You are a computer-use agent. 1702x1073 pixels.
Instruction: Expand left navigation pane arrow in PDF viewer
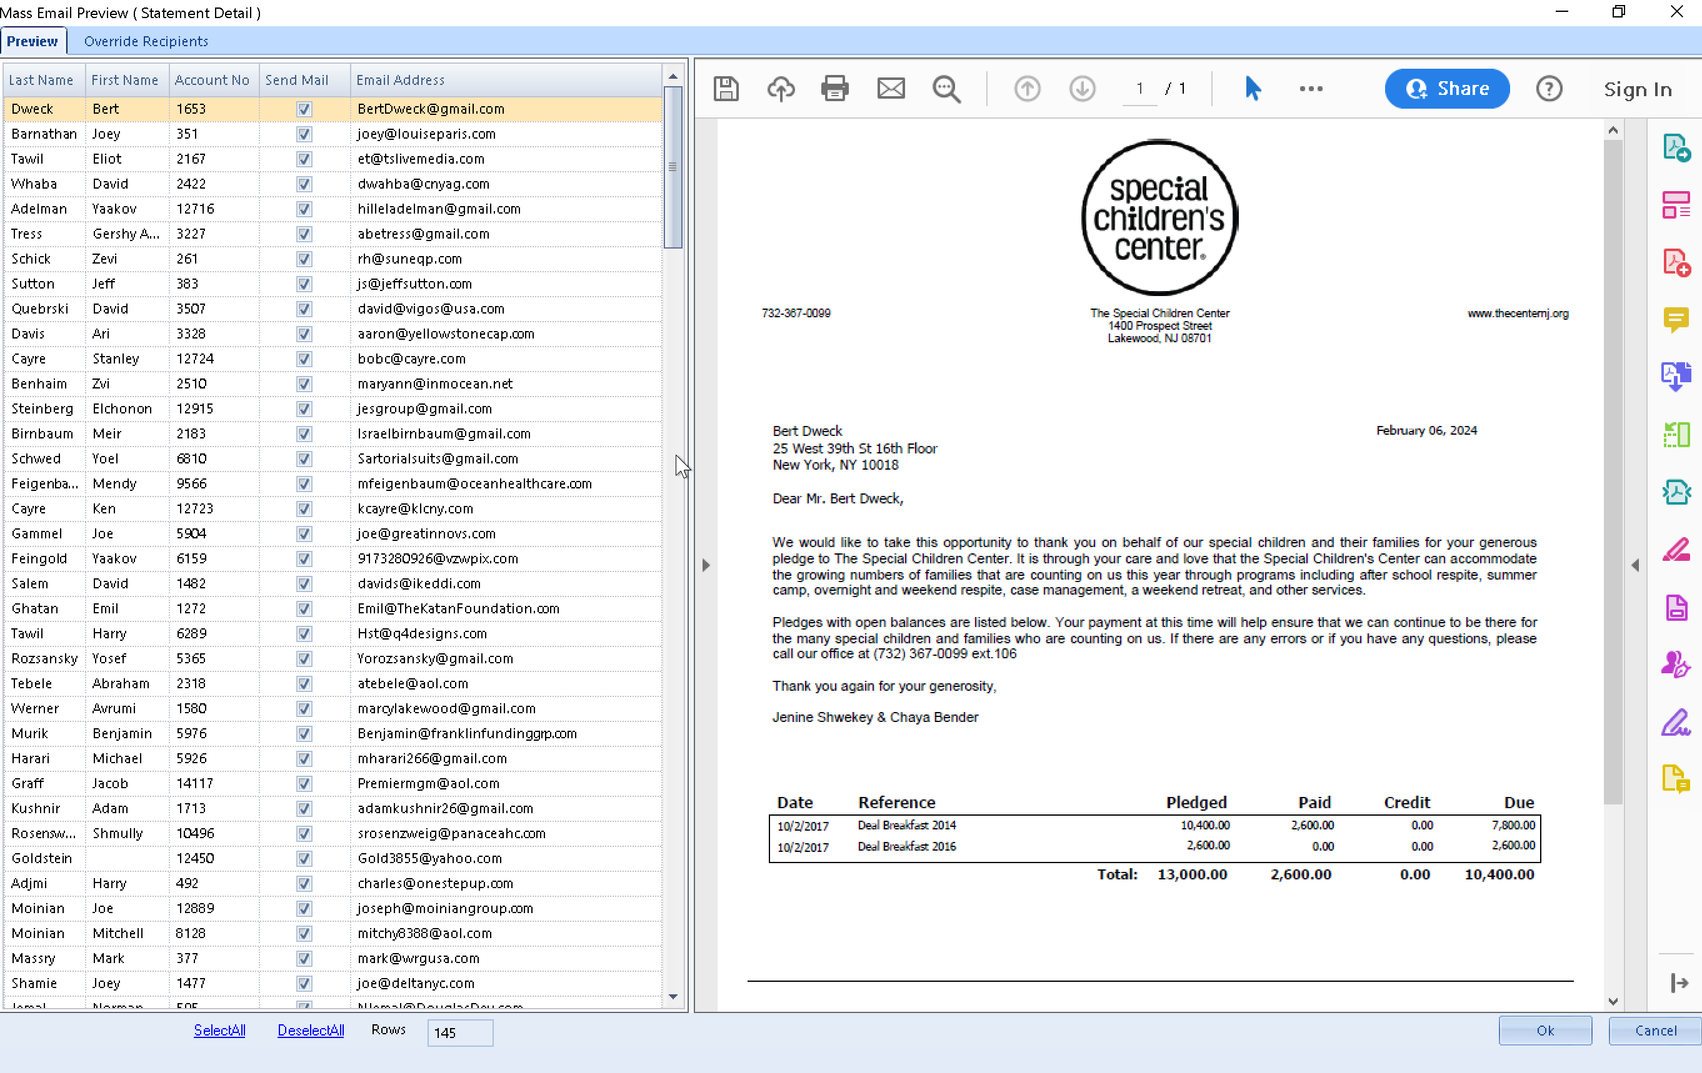[x=706, y=565]
